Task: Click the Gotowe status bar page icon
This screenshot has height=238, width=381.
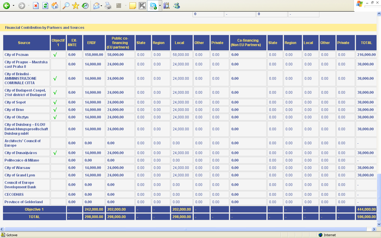Action: [3, 235]
